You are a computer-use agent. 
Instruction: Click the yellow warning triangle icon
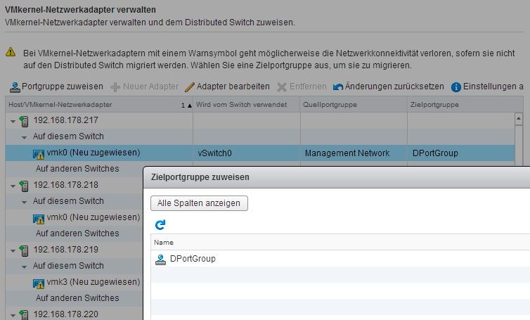click(11, 53)
